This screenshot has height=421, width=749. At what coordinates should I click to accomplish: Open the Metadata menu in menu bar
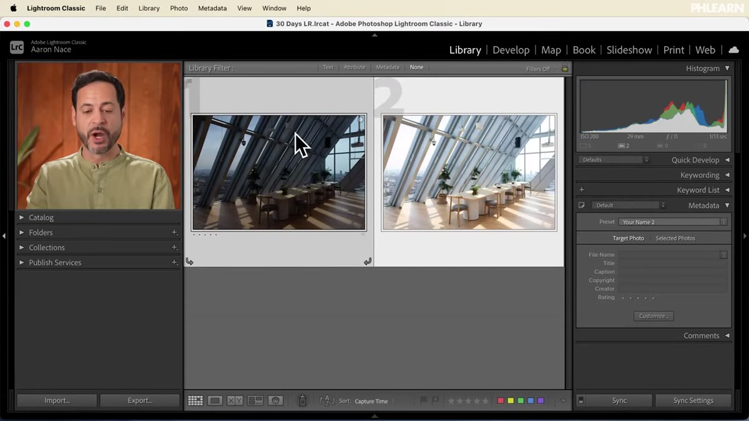[x=212, y=8]
